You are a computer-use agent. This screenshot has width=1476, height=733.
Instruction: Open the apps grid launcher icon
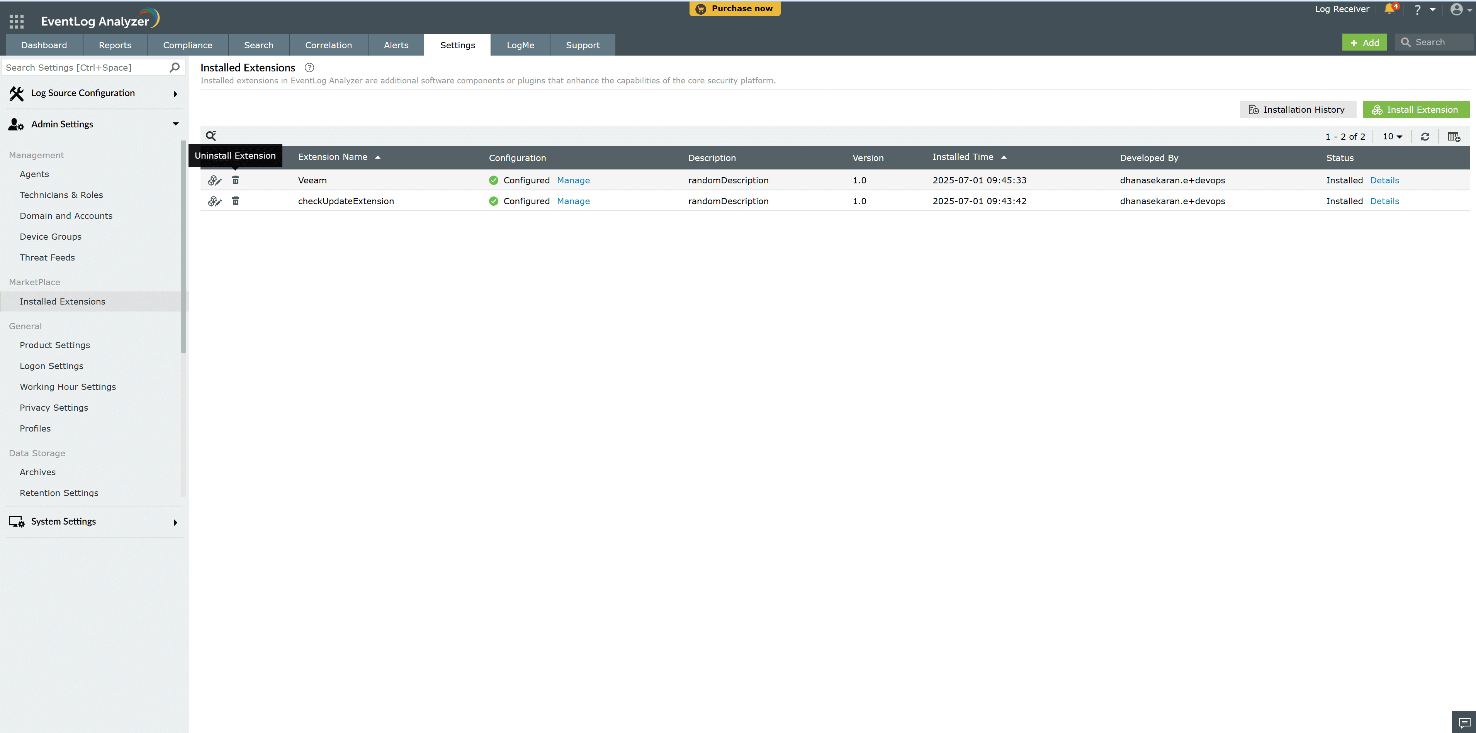click(17, 21)
